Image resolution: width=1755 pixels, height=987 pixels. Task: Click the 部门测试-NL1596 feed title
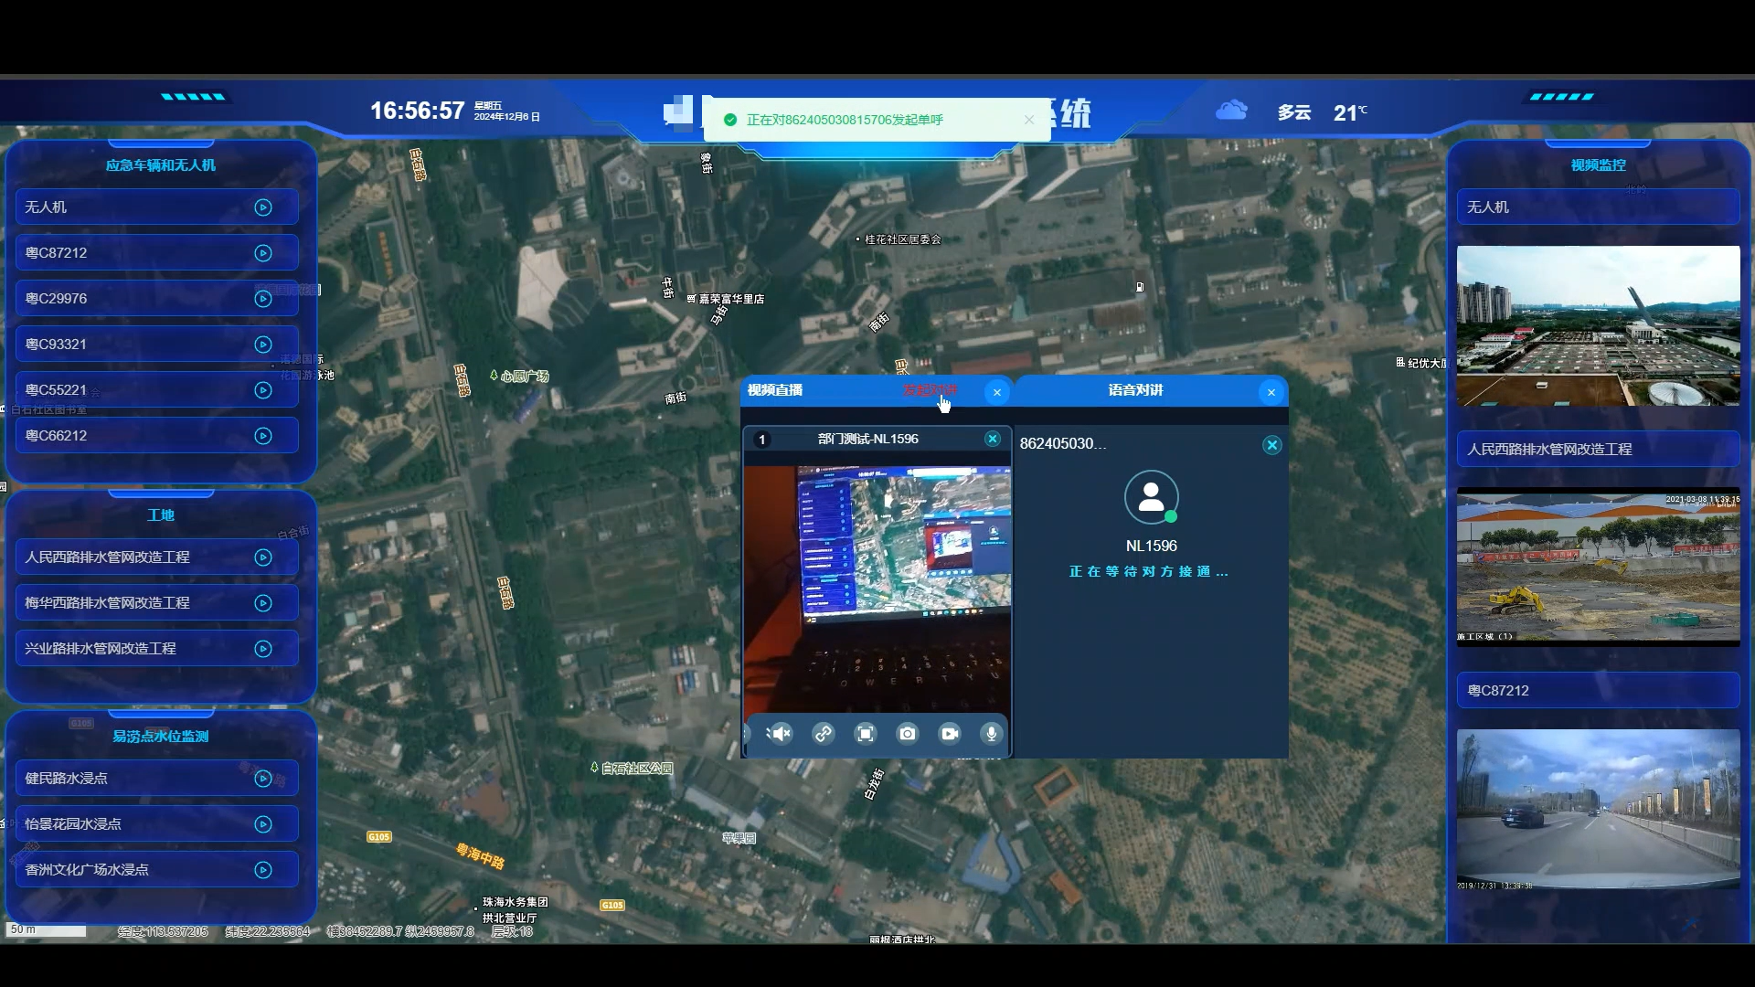tap(868, 440)
